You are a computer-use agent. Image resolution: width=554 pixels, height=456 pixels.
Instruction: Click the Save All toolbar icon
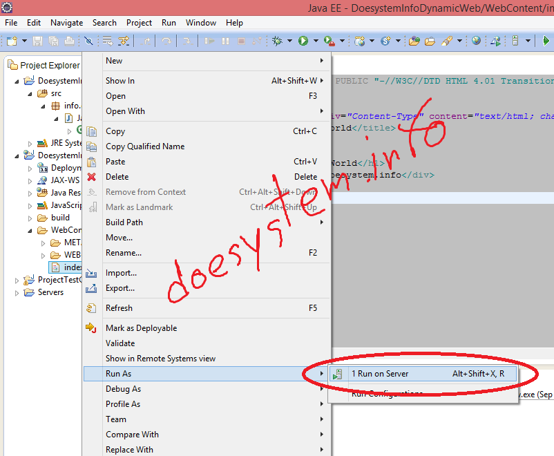coord(53,41)
